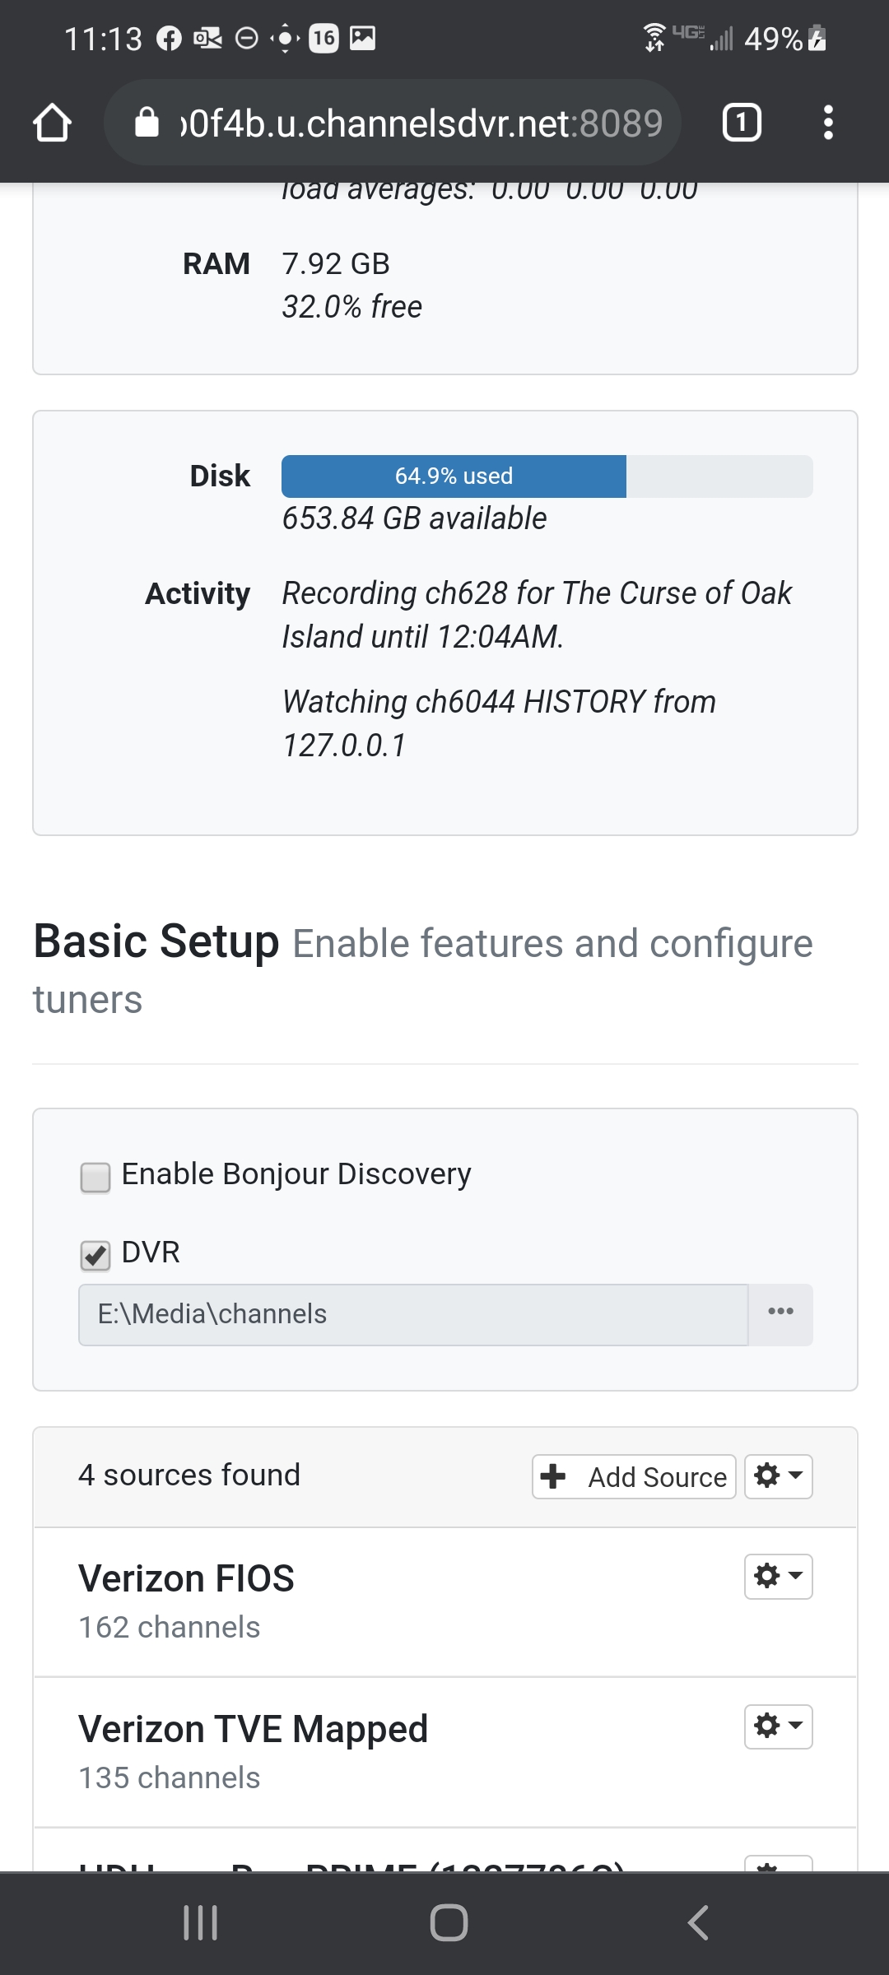Select the Verizon FIOS source entry
Screen dimensions: 889x1975
point(187,1579)
